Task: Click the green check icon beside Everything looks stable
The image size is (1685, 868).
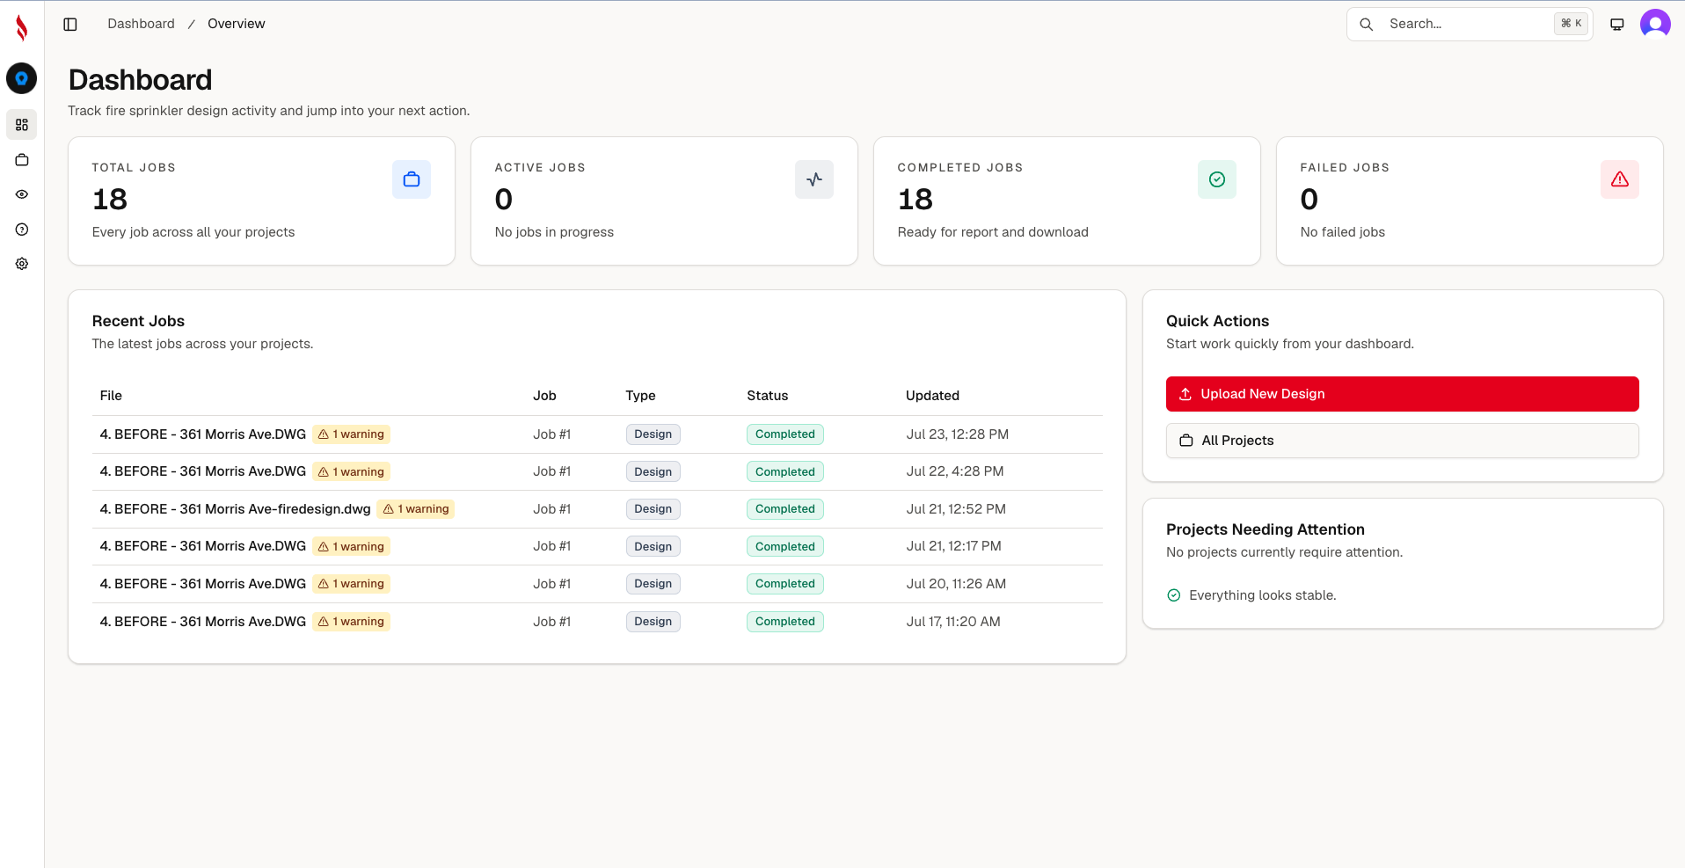Action: pyautogui.click(x=1173, y=595)
